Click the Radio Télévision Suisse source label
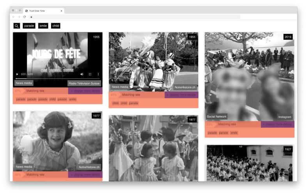 84,83
